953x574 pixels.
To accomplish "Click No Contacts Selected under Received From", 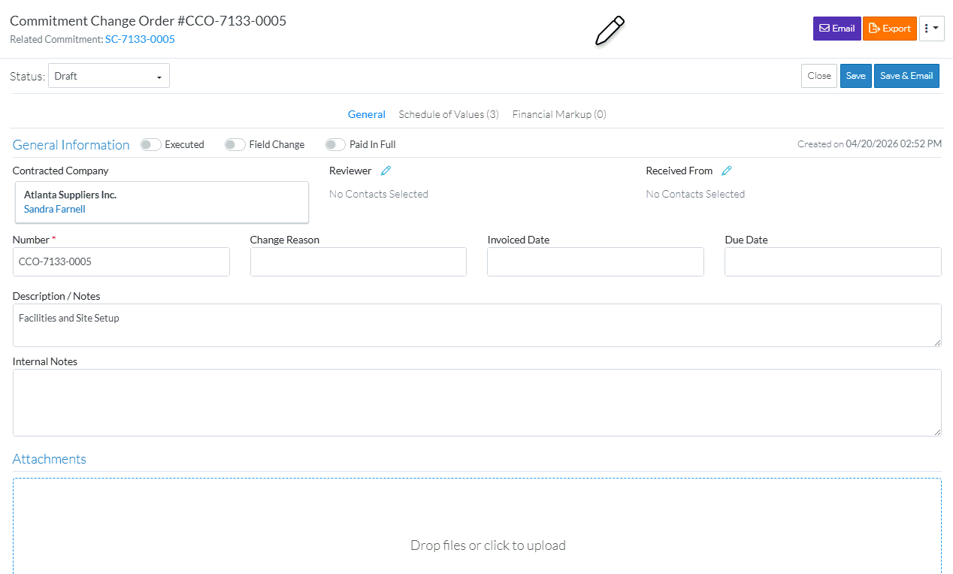I will coord(695,194).
